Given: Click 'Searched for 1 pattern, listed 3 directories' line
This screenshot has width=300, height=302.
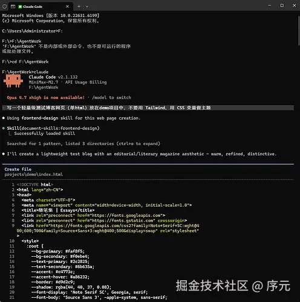Looking at the screenshot, I should pos(83,144).
